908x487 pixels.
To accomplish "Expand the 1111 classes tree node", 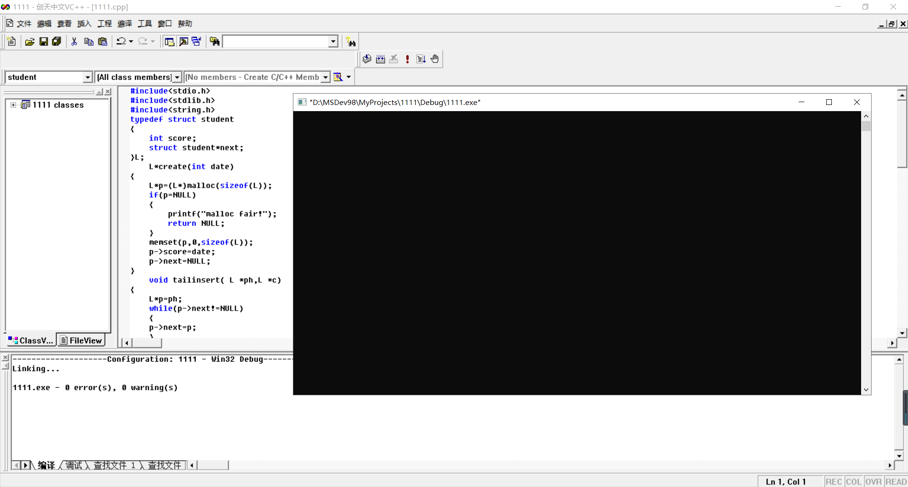I will pyautogui.click(x=13, y=105).
